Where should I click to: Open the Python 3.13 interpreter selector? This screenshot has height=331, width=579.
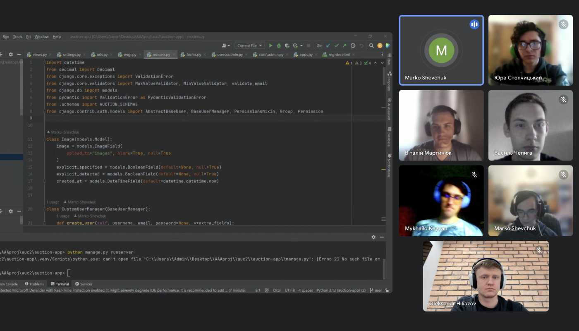341,290
